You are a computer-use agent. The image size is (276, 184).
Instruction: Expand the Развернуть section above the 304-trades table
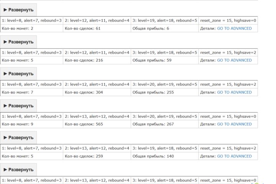point(18,74)
